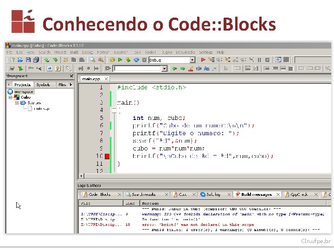
Task: Click the Jump back green arrow
Action: (174, 69)
